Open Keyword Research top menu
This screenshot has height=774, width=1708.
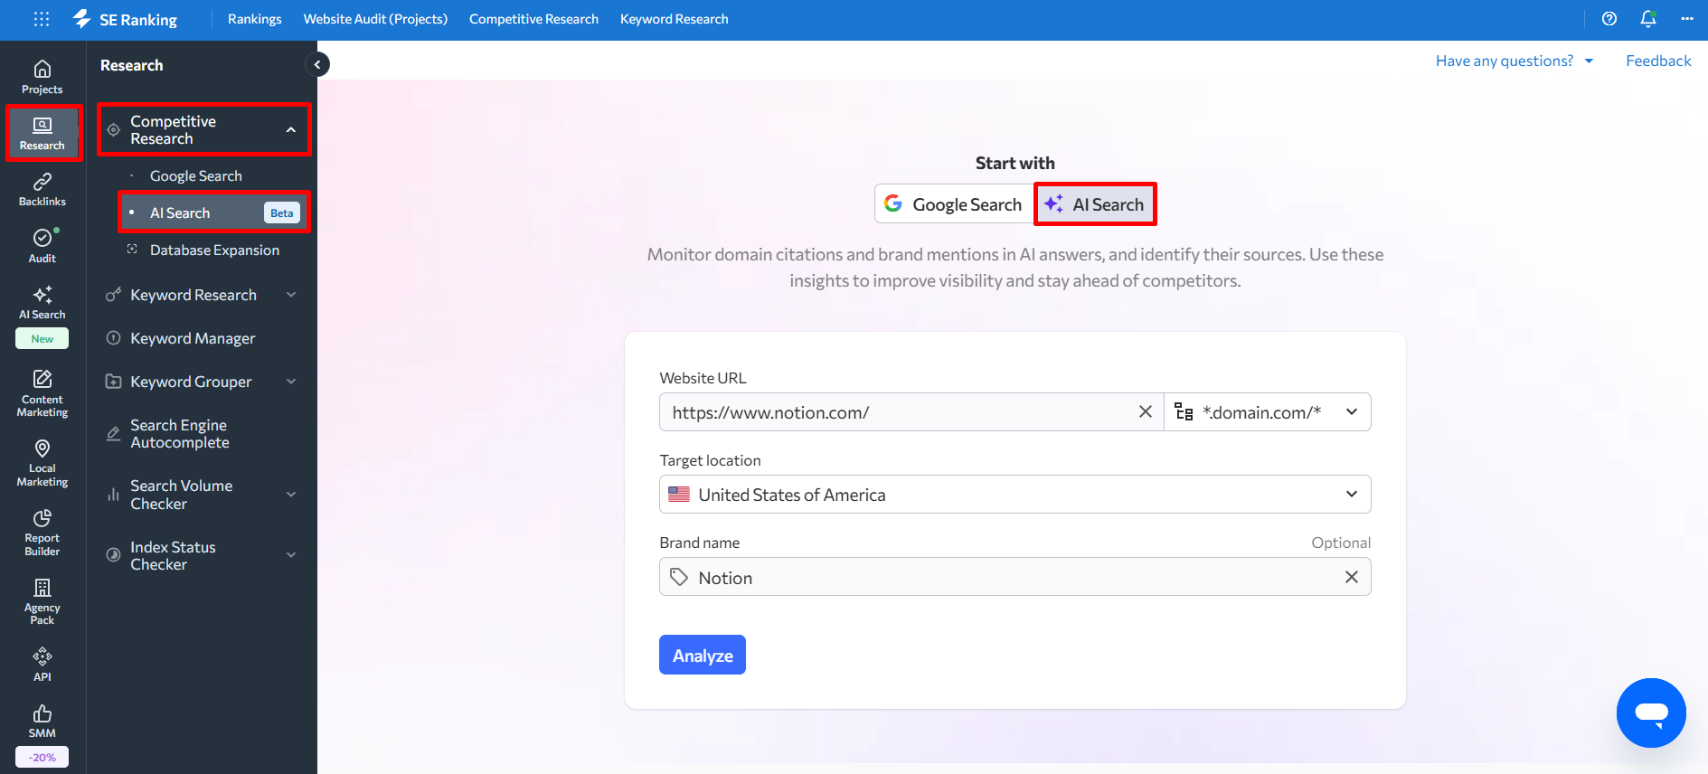click(674, 19)
